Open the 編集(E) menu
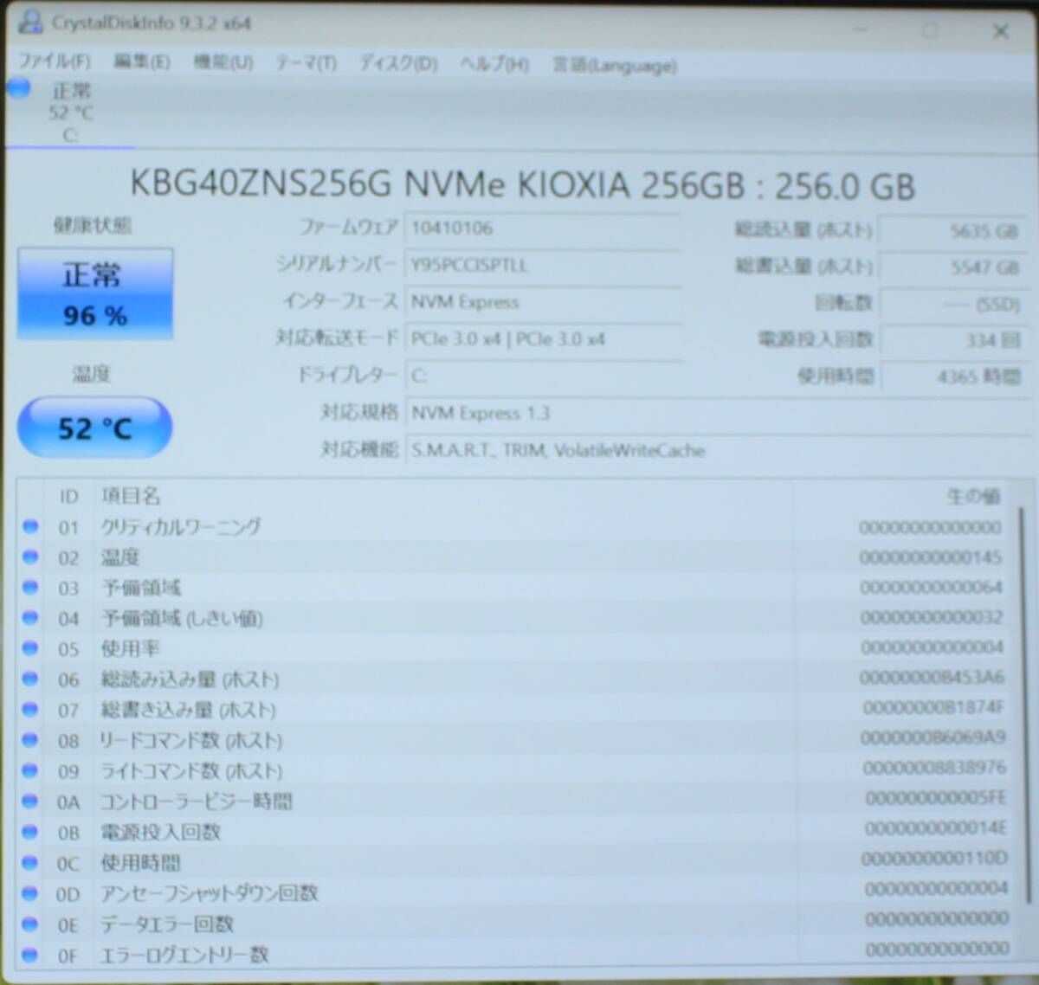This screenshot has height=985, width=1039. [x=142, y=62]
